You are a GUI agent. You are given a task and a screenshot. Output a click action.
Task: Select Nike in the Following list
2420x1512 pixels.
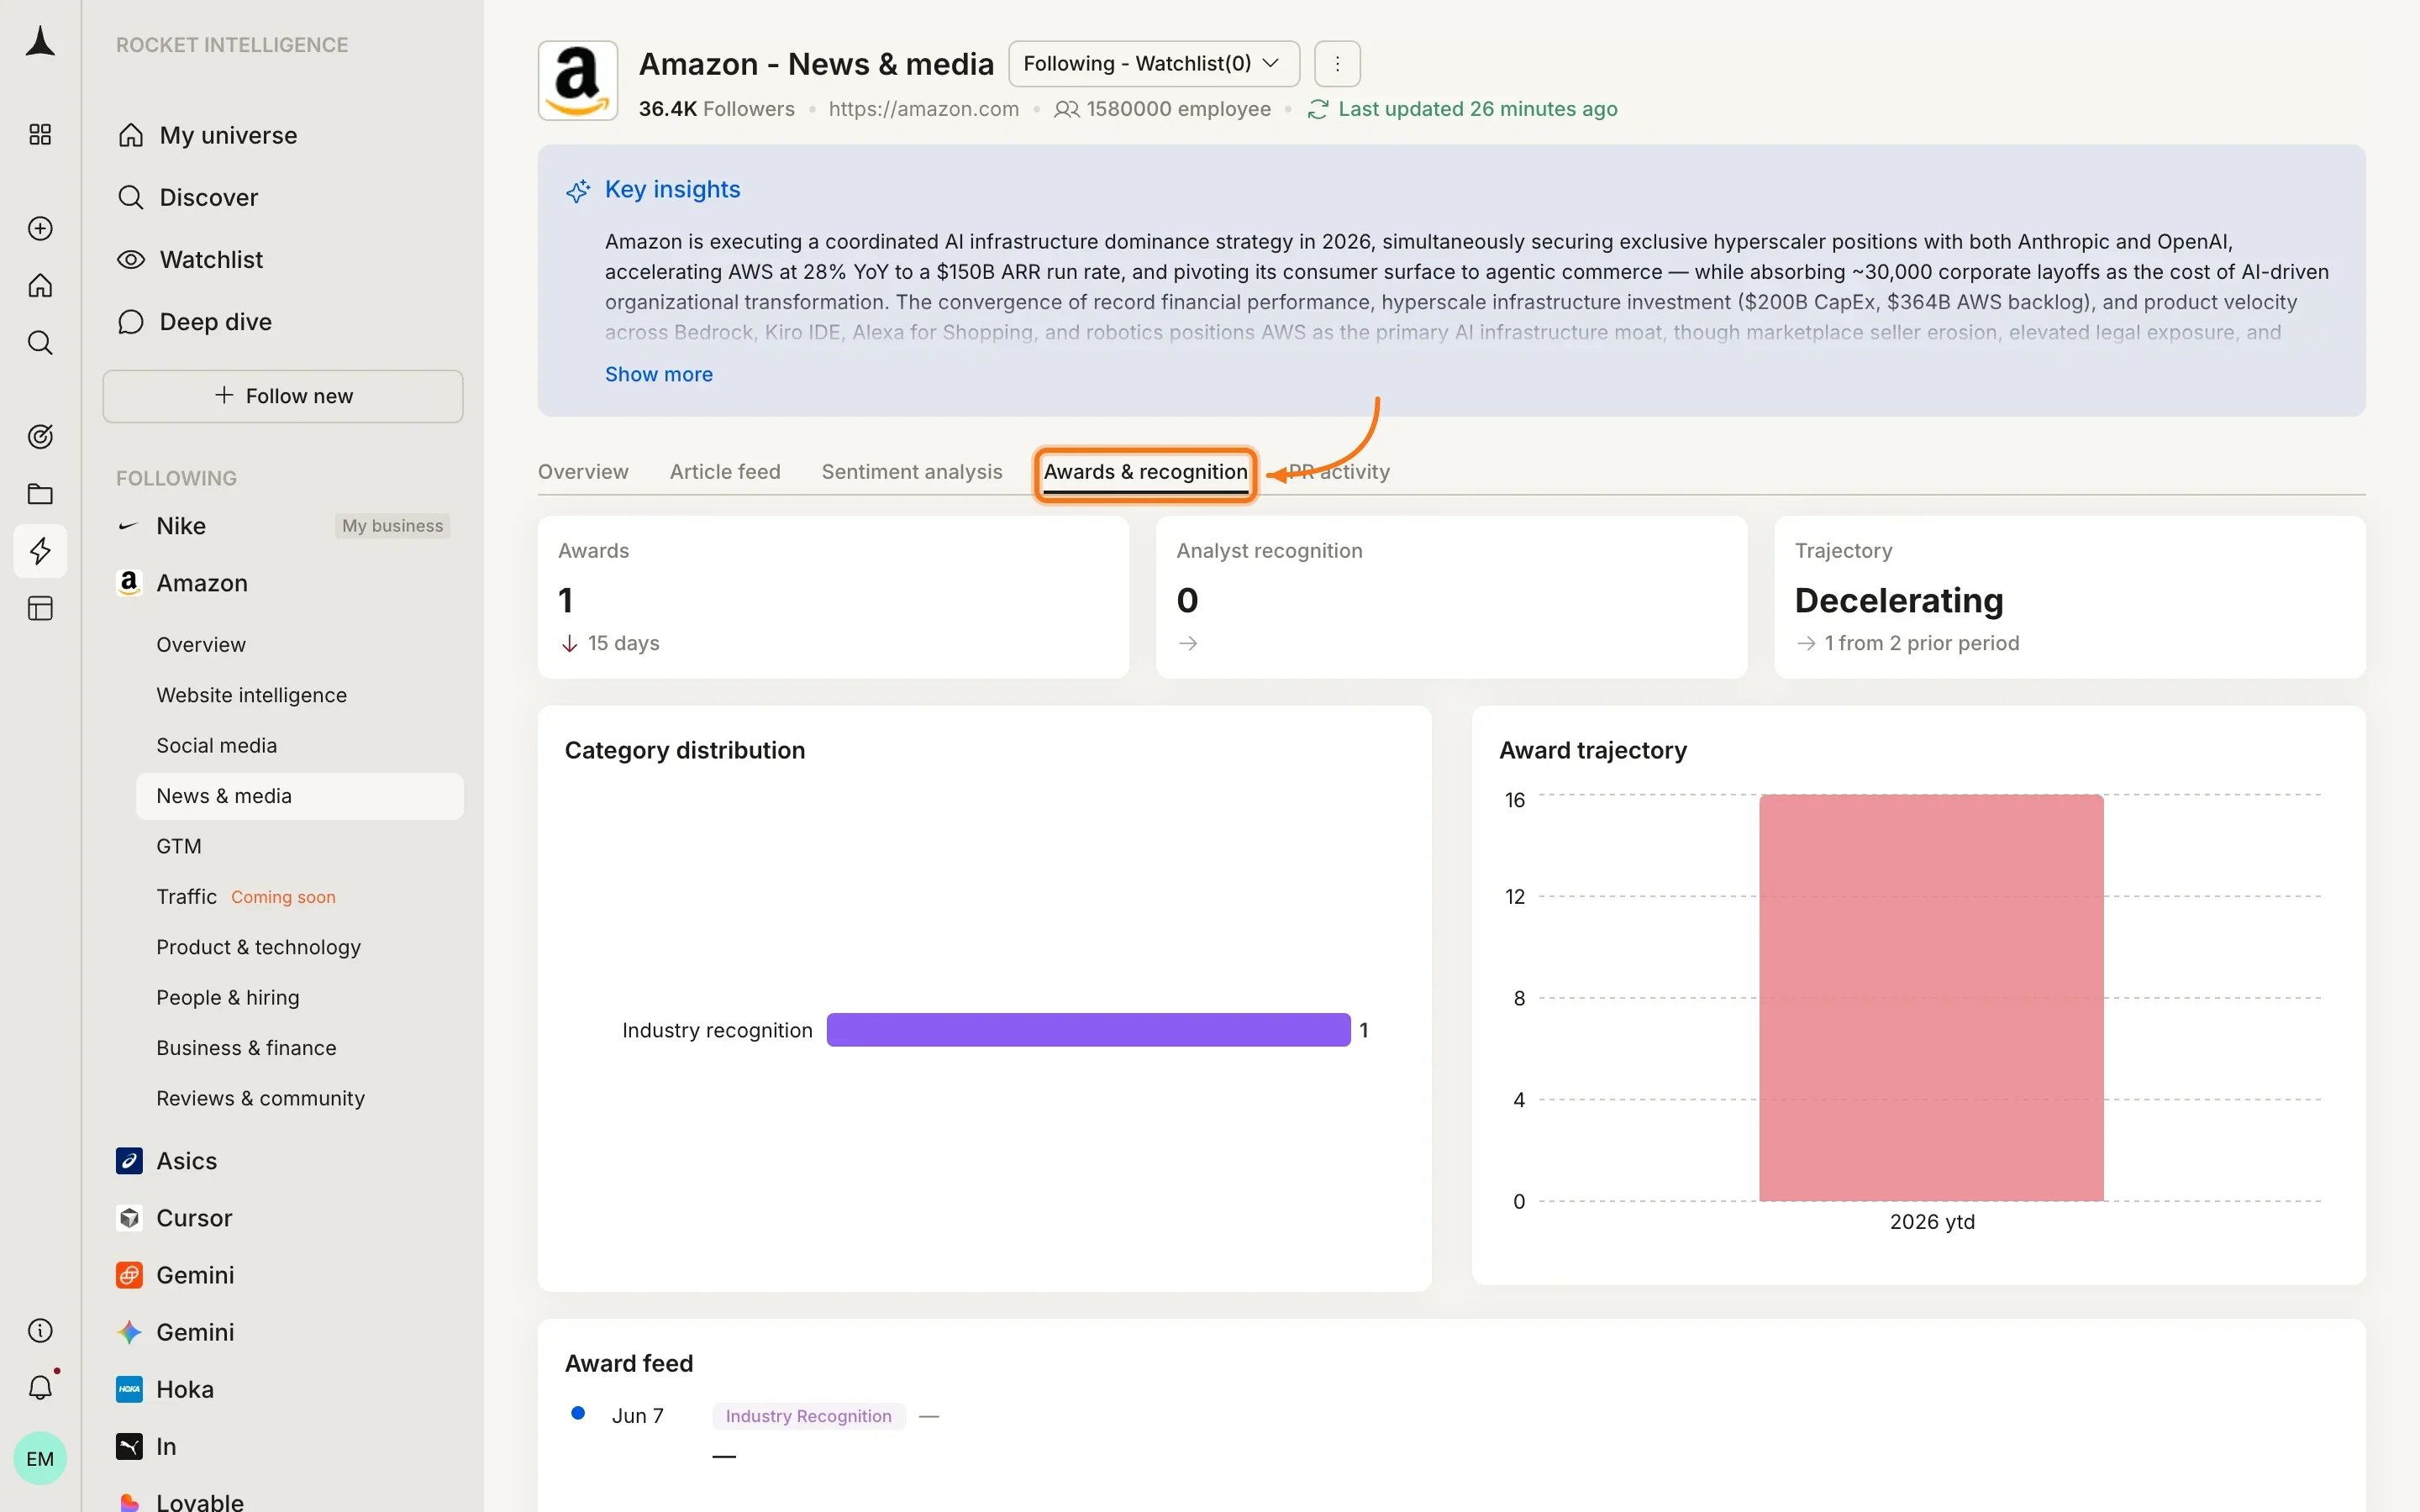pyautogui.click(x=181, y=526)
